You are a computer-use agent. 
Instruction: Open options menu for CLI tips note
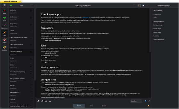[31, 31]
